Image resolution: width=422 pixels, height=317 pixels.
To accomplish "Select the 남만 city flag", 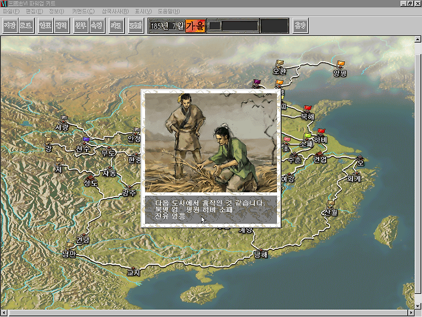I will pos(70,245).
